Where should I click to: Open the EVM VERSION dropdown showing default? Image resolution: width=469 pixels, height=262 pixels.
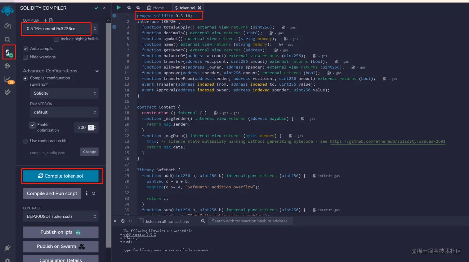(x=64, y=112)
